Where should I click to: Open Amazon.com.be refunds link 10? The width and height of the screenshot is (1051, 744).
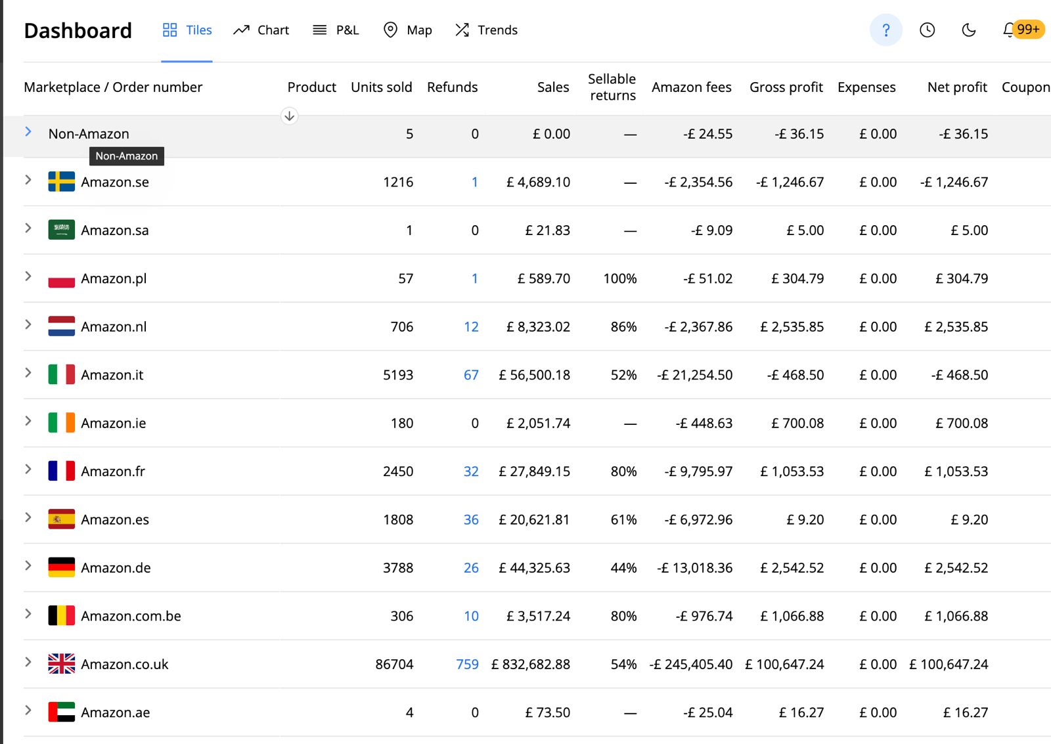coord(471,616)
